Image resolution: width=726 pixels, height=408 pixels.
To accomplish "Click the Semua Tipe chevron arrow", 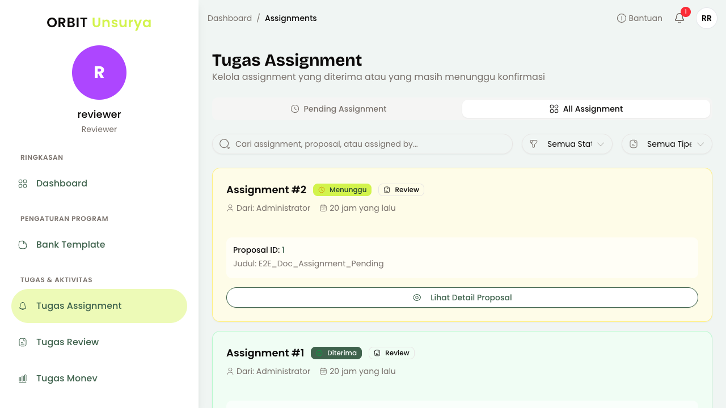I will pyautogui.click(x=700, y=144).
